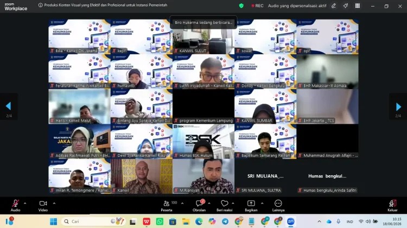This screenshot has width=407, height=228.
Task: Select the KANWIL SULUT video tile
Action: pyautogui.click(x=203, y=37)
